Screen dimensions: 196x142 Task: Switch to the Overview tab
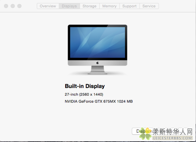(48, 6)
